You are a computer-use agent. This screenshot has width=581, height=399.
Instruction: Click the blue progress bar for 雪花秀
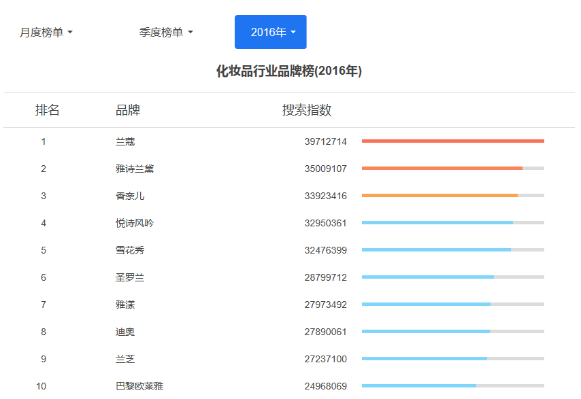tap(437, 250)
